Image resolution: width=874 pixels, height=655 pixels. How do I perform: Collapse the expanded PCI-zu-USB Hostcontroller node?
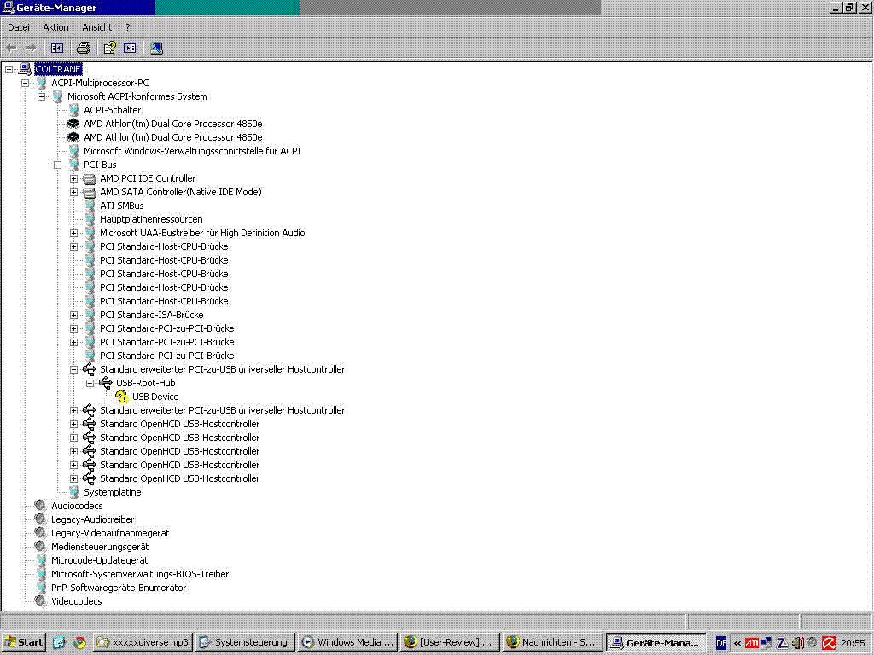click(x=73, y=369)
